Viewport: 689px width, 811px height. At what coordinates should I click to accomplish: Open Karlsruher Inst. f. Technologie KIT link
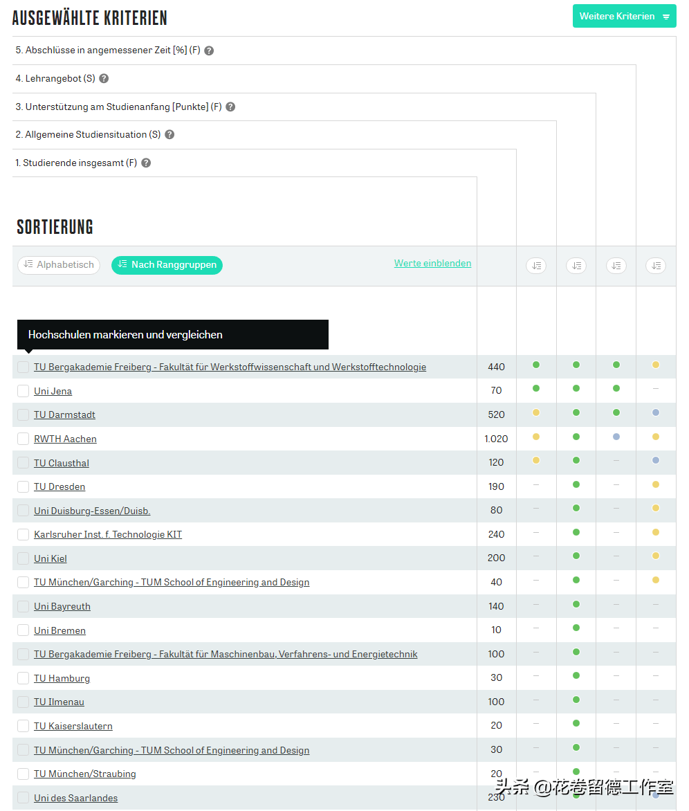[108, 535]
